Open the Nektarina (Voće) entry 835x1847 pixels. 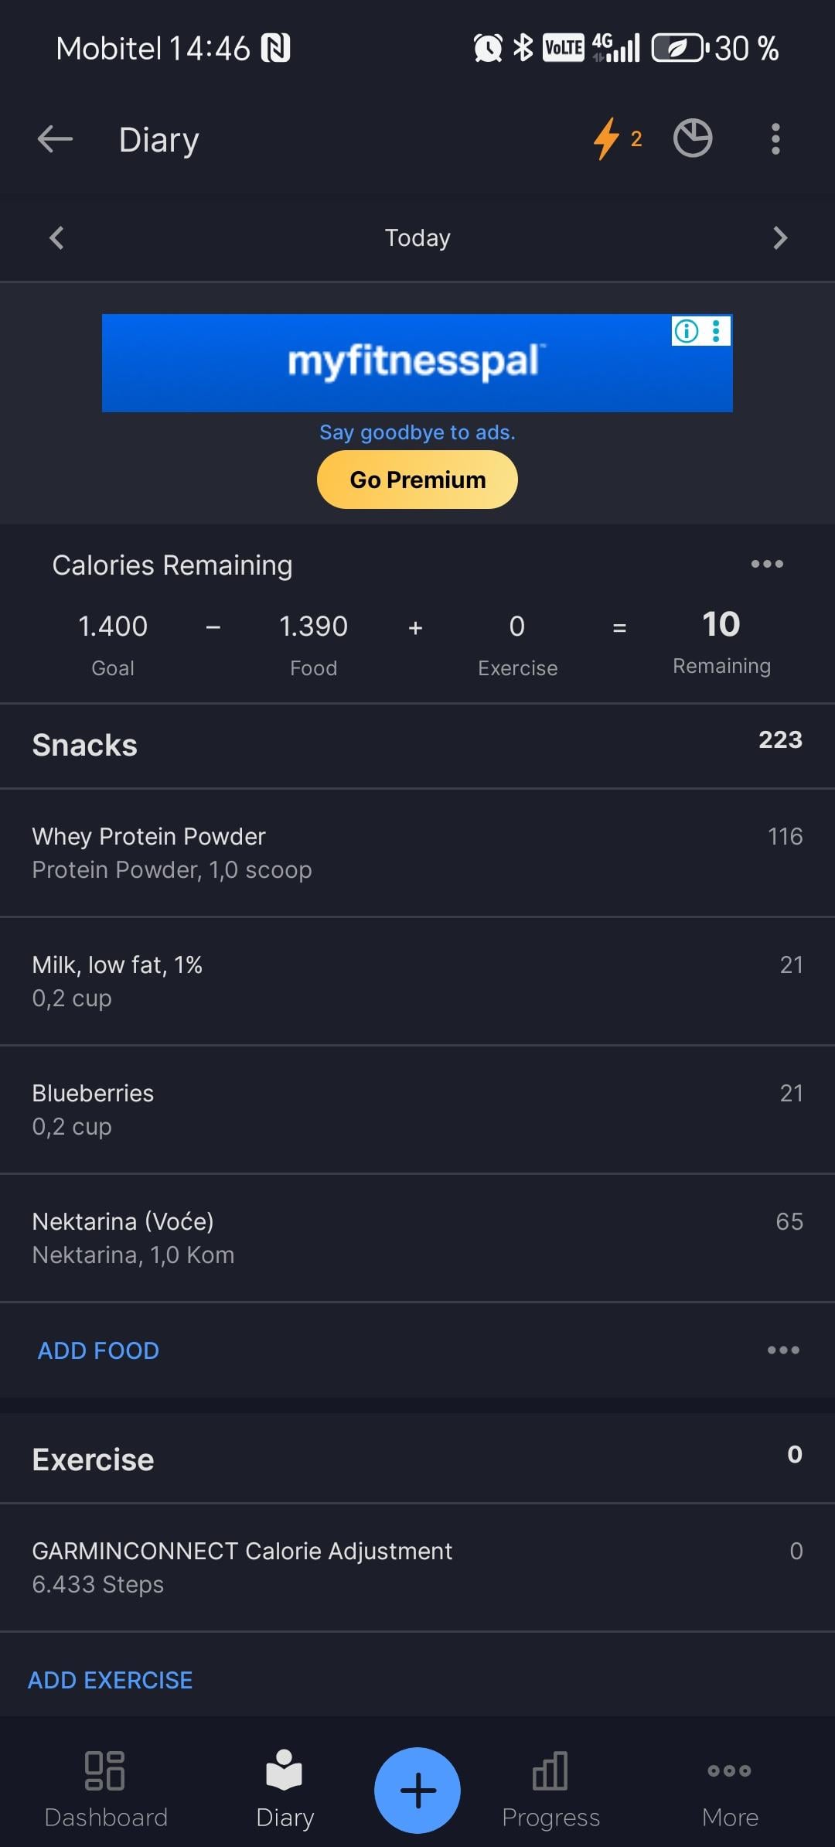coord(417,1238)
